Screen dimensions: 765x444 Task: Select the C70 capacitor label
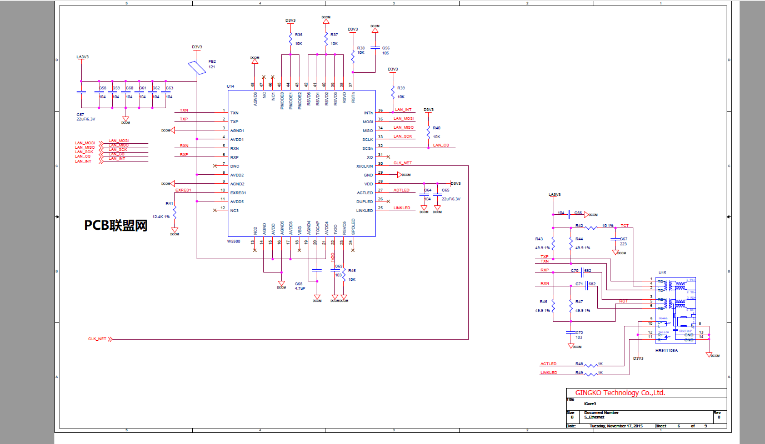pyautogui.click(x=575, y=270)
